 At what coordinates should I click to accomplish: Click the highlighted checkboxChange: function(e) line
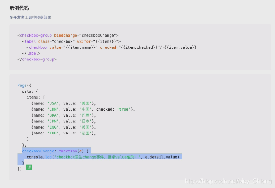pos(55,151)
